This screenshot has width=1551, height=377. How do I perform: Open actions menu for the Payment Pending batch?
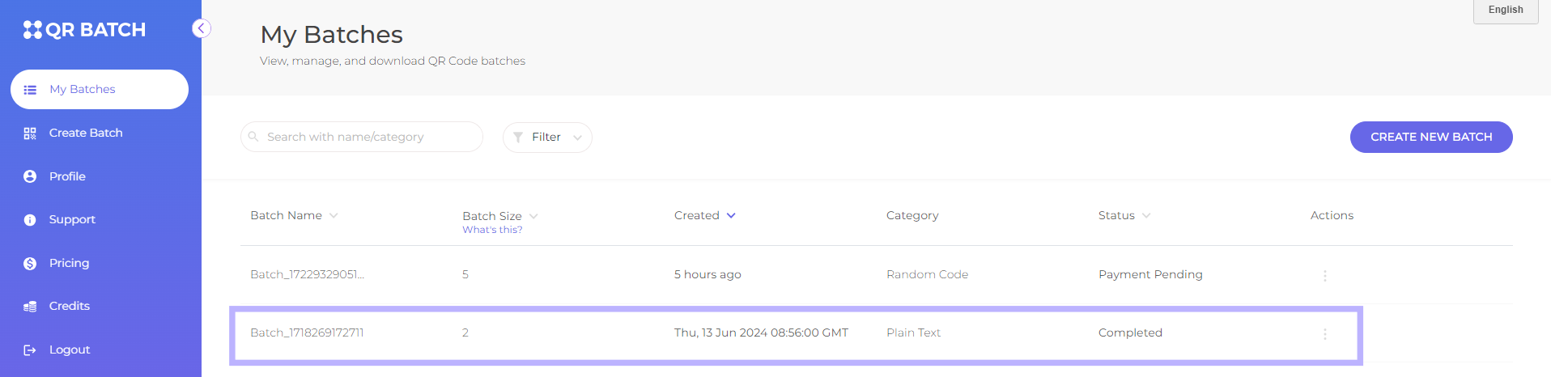1325,275
